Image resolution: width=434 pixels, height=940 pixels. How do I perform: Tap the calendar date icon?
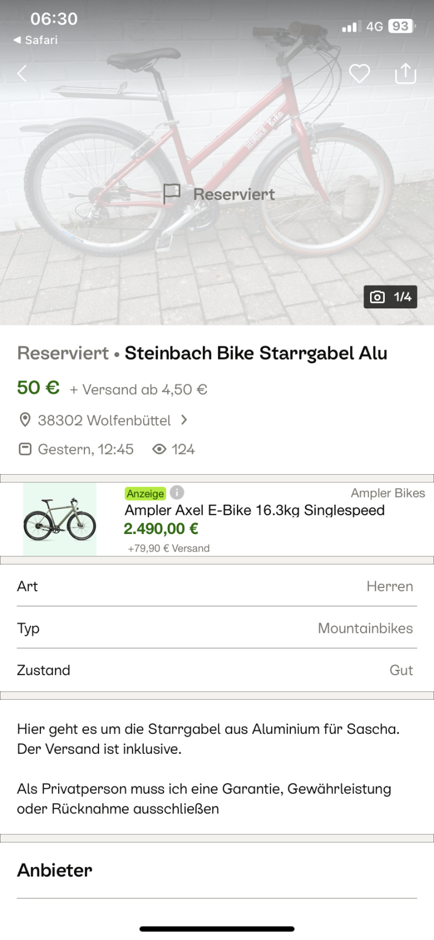point(25,449)
